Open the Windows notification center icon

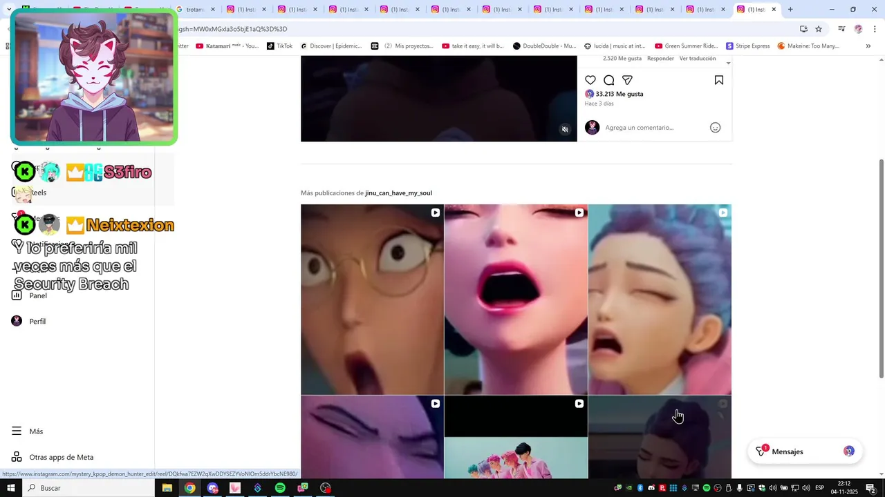(x=870, y=488)
